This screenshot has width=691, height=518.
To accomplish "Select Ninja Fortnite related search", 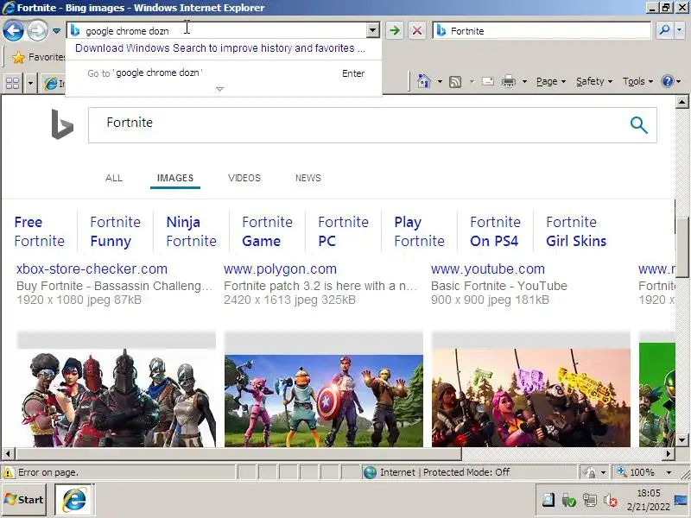I will [x=191, y=231].
